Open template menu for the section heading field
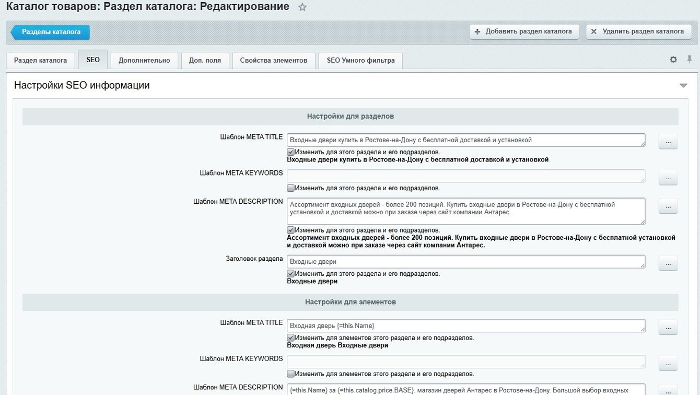 (668, 263)
